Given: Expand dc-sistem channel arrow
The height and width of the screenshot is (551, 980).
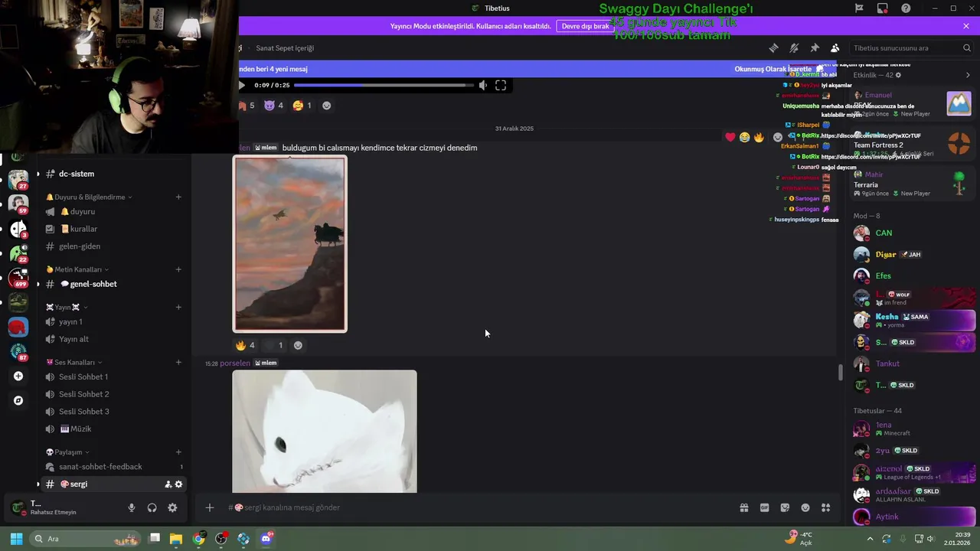Looking at the screenshot, I should (x=38, y=174).
